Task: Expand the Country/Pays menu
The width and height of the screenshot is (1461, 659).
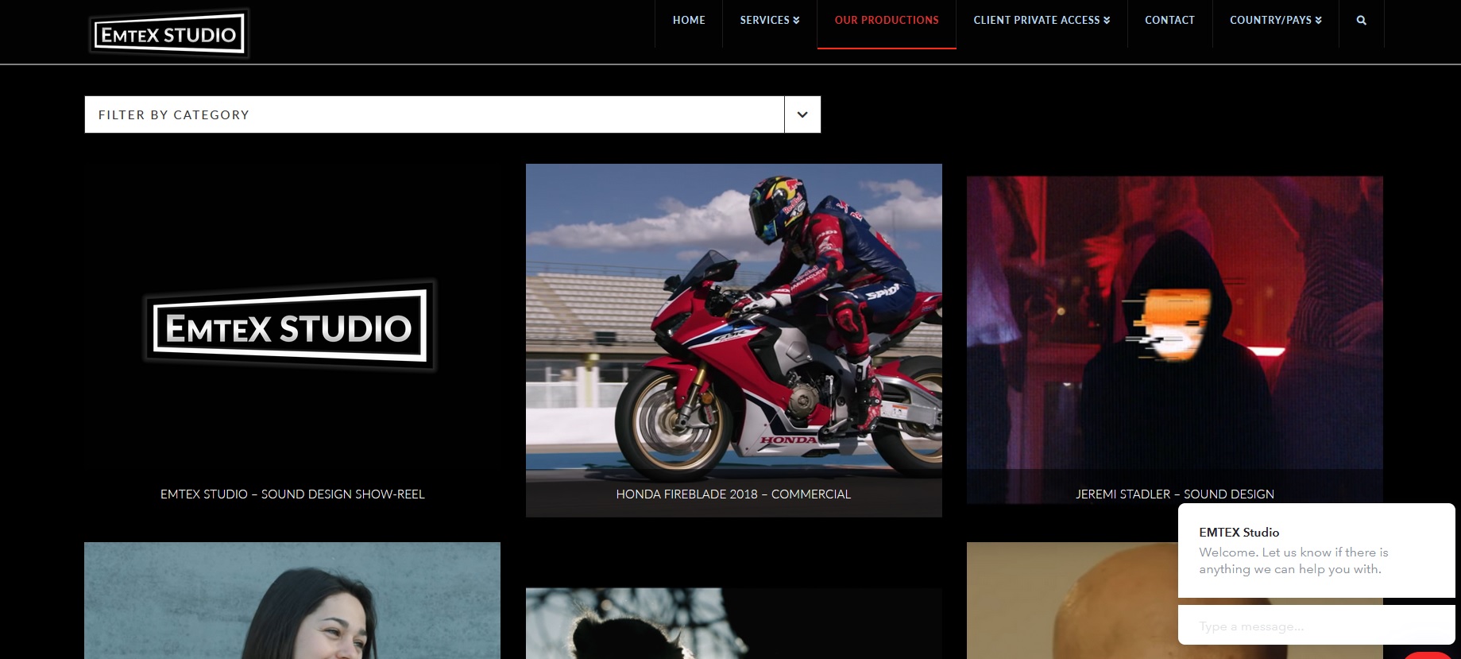Action: tap(1276, 21)
